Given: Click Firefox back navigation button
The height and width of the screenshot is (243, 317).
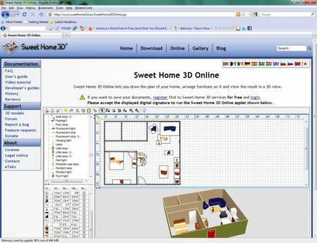Looking at the screenshot, I should [5, 15].
